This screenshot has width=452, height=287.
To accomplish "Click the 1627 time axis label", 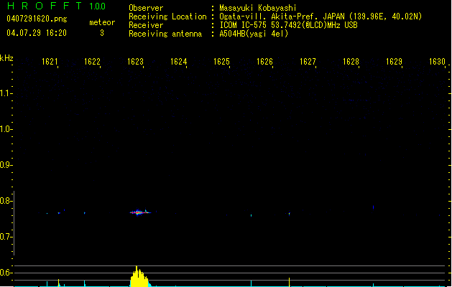I will [x=308, y=62].
